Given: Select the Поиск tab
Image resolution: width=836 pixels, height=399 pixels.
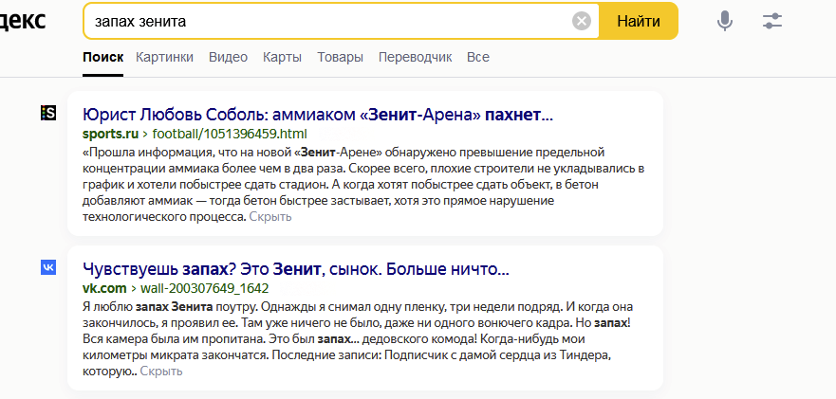Looking at the screenshot, I should (102, 57).
